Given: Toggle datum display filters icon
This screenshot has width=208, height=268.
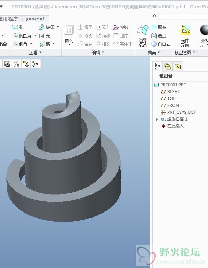Looking at the screenshot, I should click(x=17, y=64).
